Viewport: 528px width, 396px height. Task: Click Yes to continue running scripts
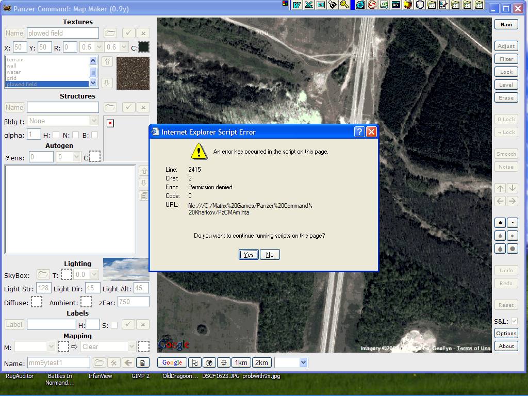click(x=249, y=255)
